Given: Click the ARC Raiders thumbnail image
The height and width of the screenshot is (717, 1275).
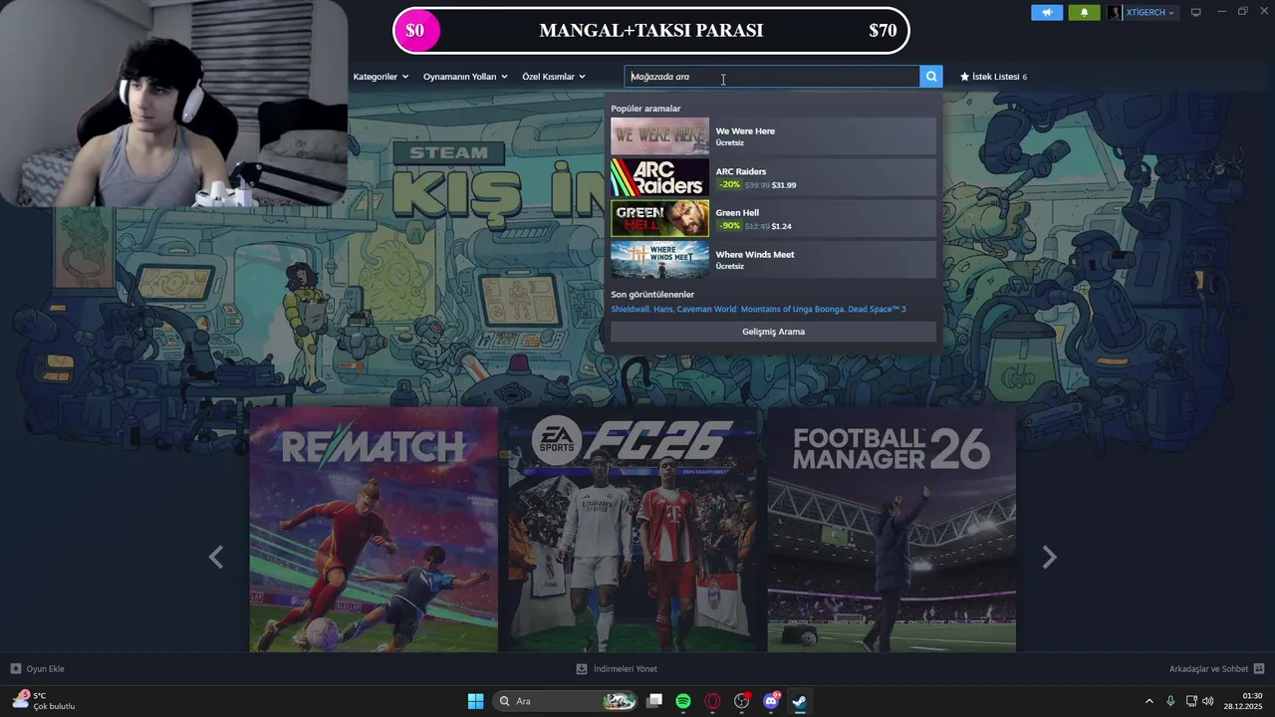Looking at the screenshot, I should [659, 177].
